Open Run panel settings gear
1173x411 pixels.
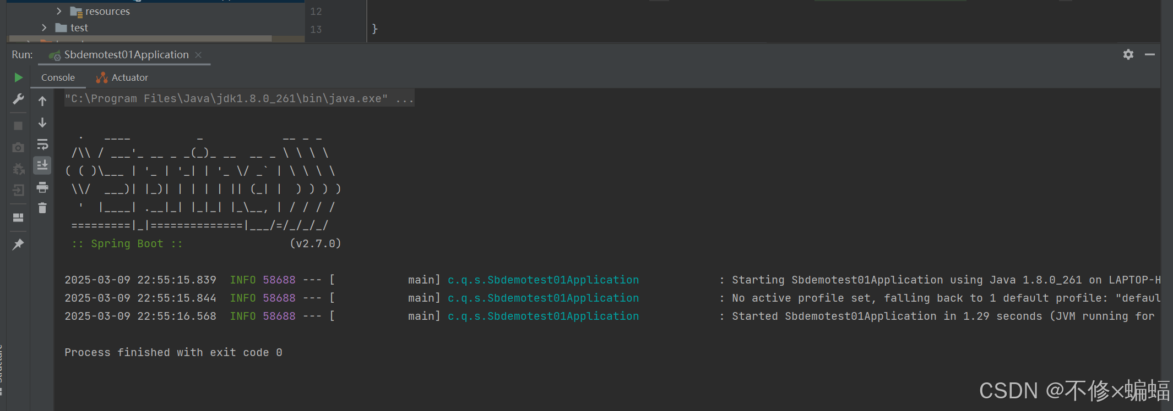(x=1128, y=54)
